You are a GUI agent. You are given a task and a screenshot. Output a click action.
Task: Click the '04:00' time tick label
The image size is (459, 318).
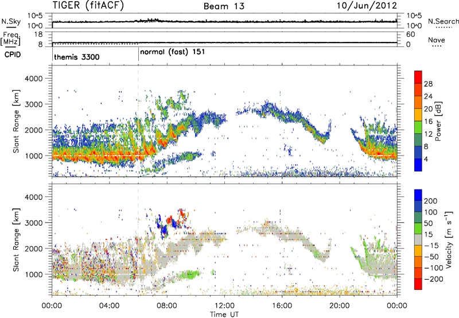pyautogui.click(x=109, y=306)
